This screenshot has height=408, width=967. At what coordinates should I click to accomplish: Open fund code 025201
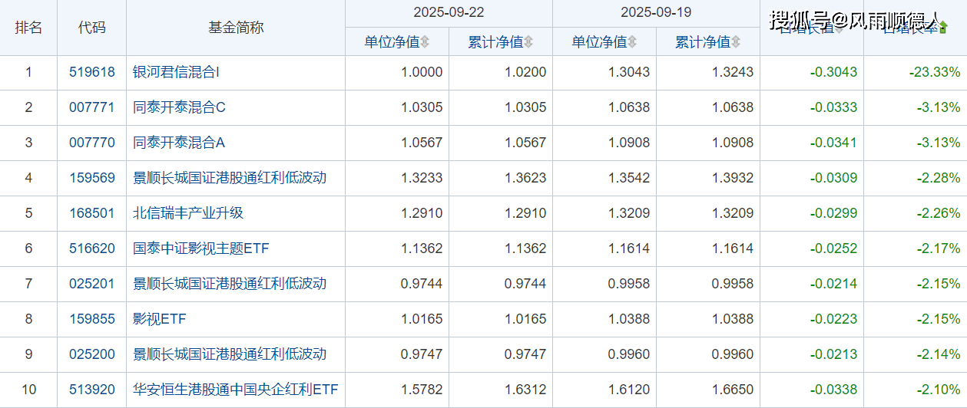(x=91, y=284)
